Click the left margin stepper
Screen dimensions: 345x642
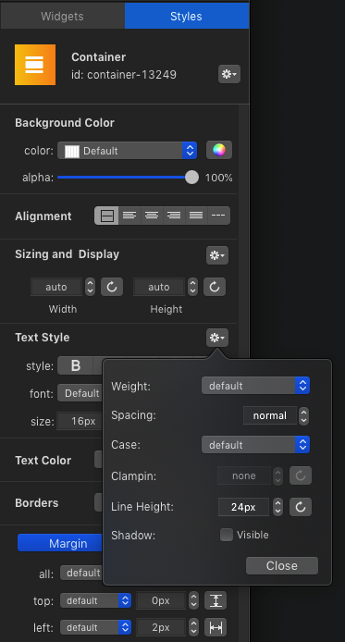click(193, 627)
